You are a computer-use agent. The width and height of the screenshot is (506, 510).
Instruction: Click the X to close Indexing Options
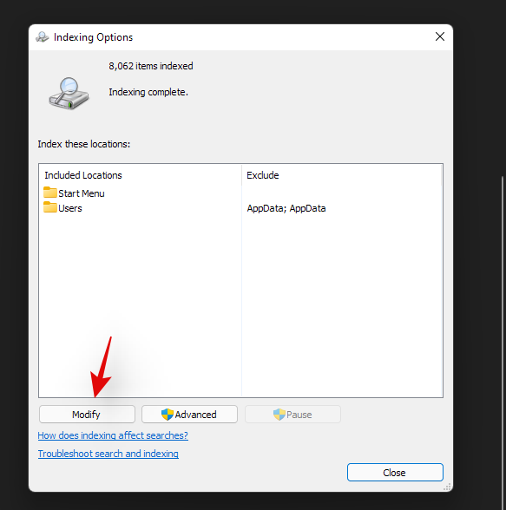[x=440, y=36]
